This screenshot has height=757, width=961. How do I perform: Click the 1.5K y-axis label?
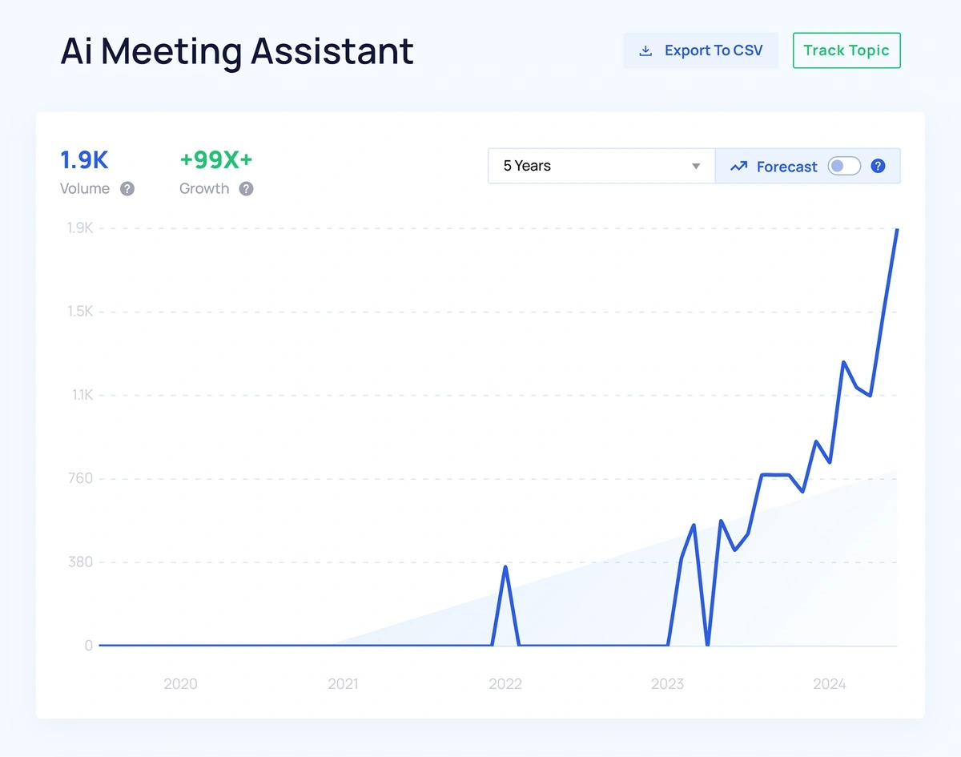point(80,312)
